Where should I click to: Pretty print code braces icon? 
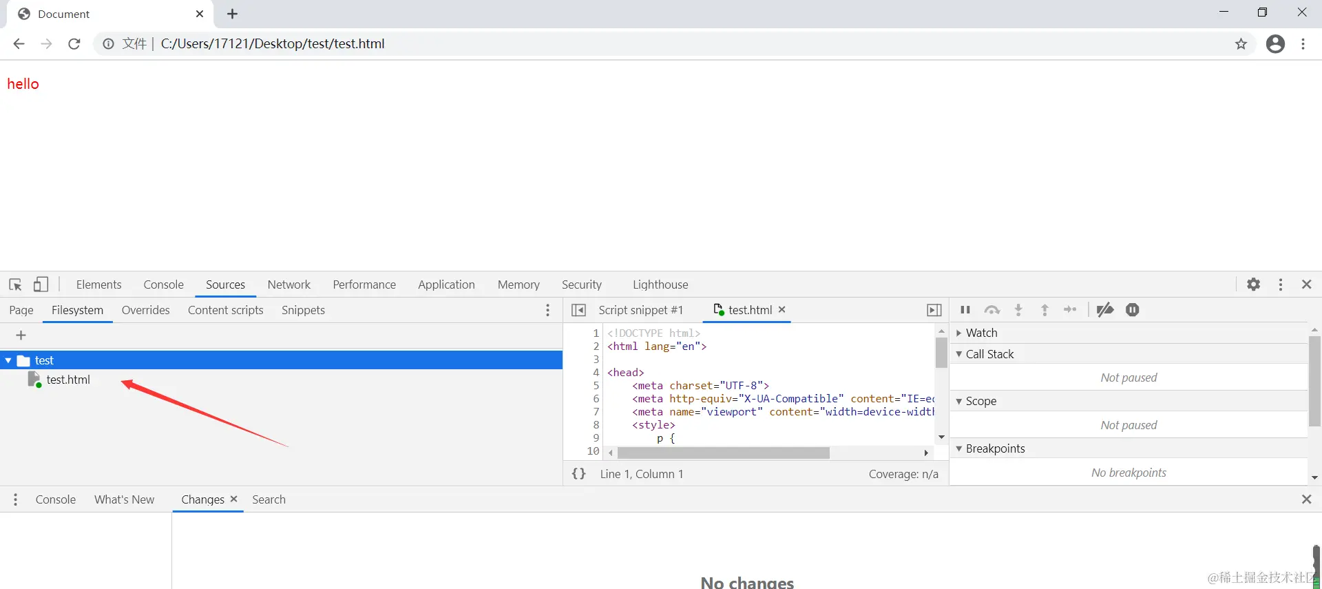click(x=579, y=474)
